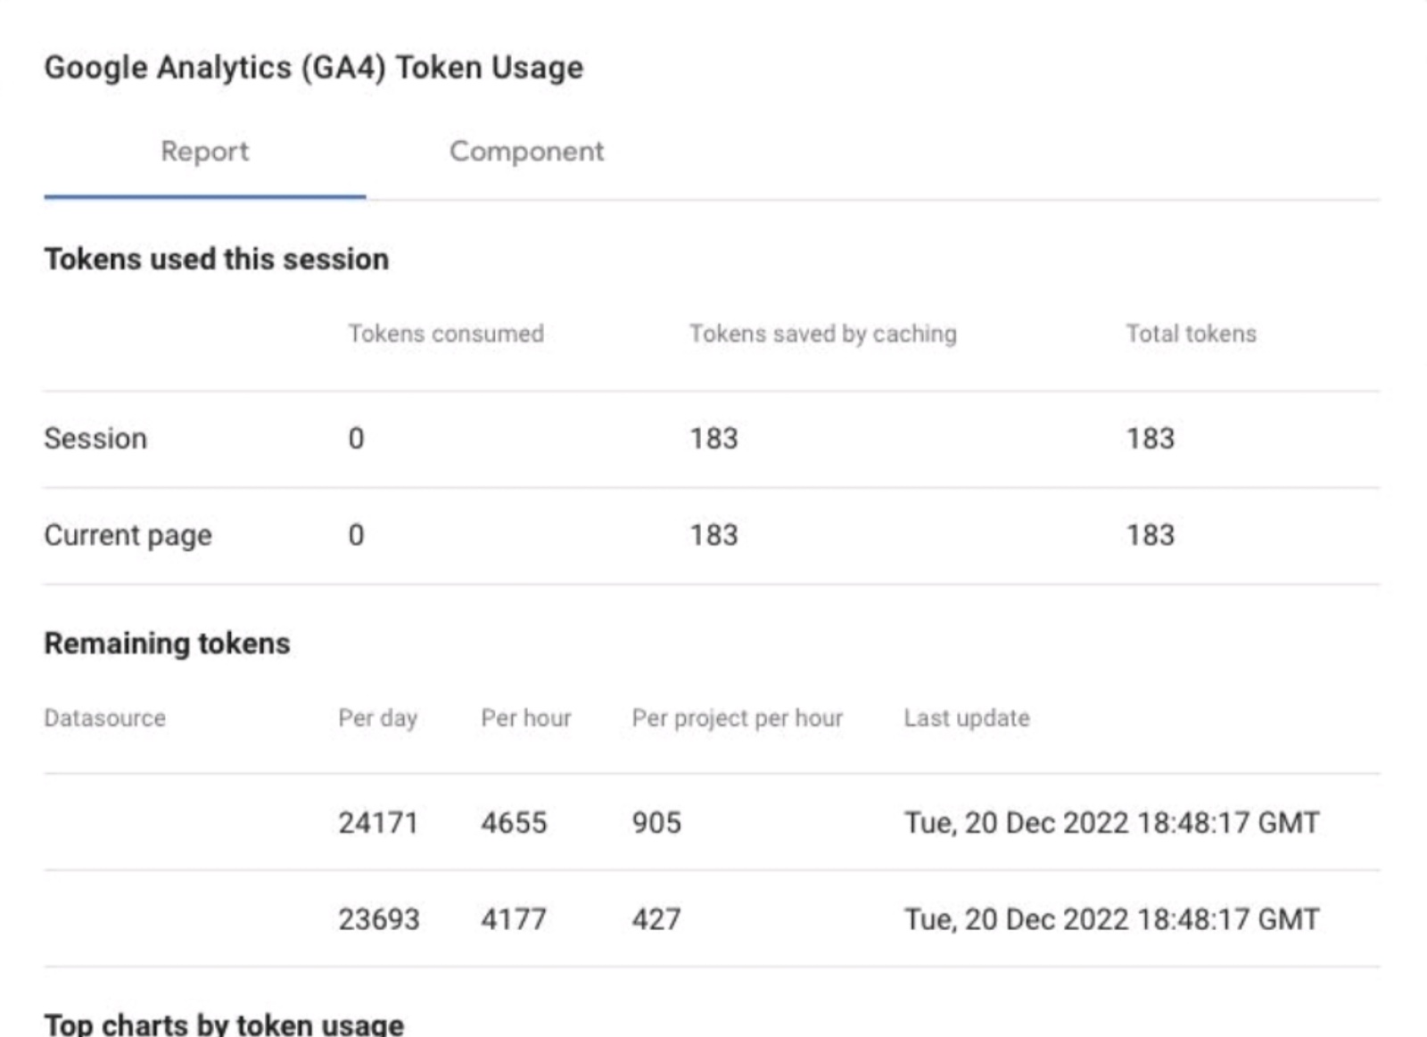This screenshot has height=1037, width=1427.
Task: Select the Per project per hour header
Action: [737, 718]
